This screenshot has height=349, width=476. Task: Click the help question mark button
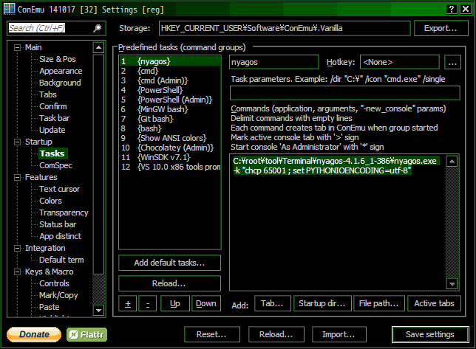[x=452, y=9]
